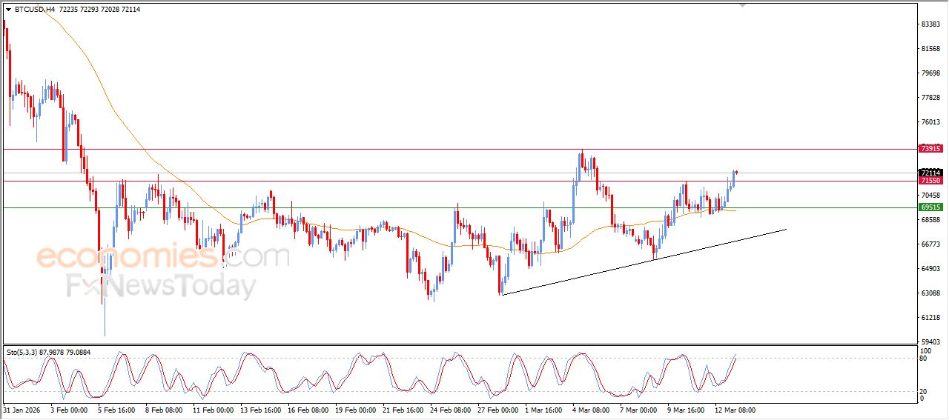949x420 pixels.
Task: Click the 80 level on stochastic scale
Action: 923,359
